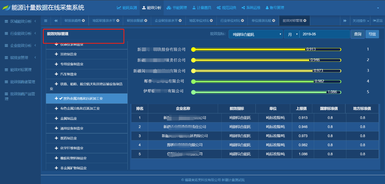Image resolution: width=385 pixels, height=184 pixels.
Task: Click the double-left arrows tab scroll icon
Action: coord(55,21)
